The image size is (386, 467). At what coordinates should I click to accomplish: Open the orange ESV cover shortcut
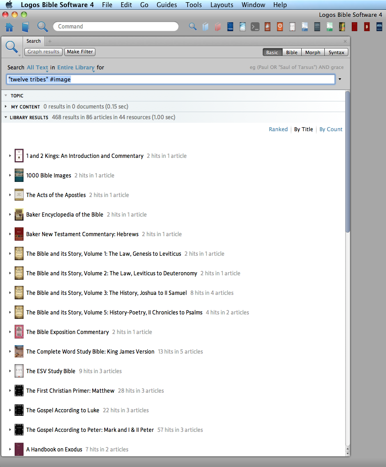(280, 27)
